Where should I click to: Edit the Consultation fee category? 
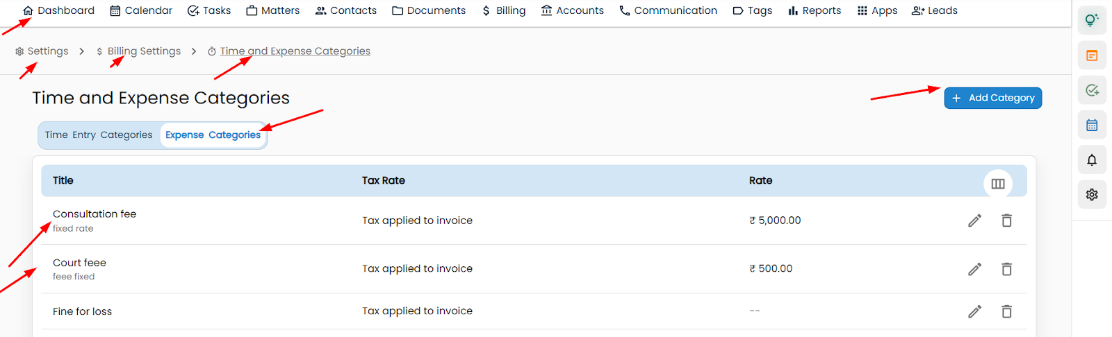click(x=974, y=221)
